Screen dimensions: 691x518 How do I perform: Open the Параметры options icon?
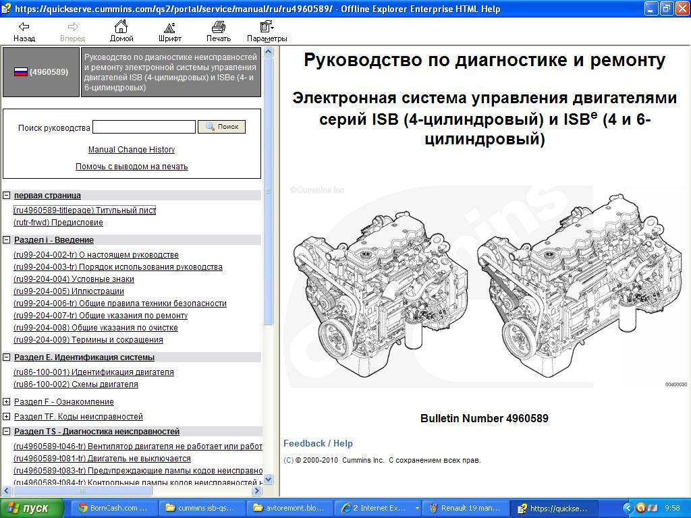click(x=267, y=27)
